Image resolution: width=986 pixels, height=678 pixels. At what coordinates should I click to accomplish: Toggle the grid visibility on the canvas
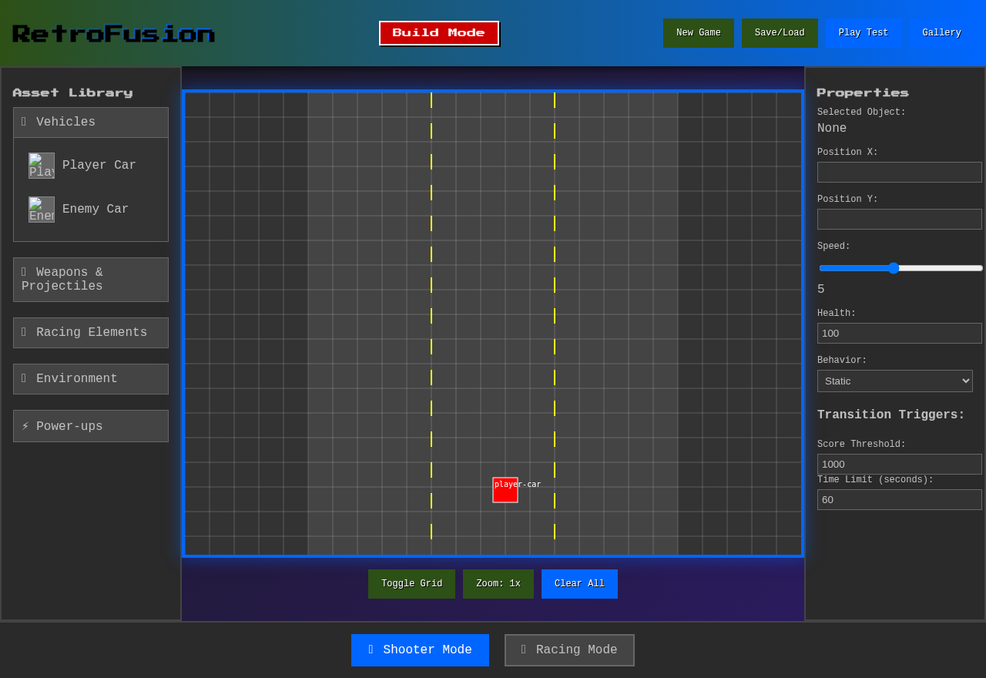pyautogui.click(x=411, y=583)
